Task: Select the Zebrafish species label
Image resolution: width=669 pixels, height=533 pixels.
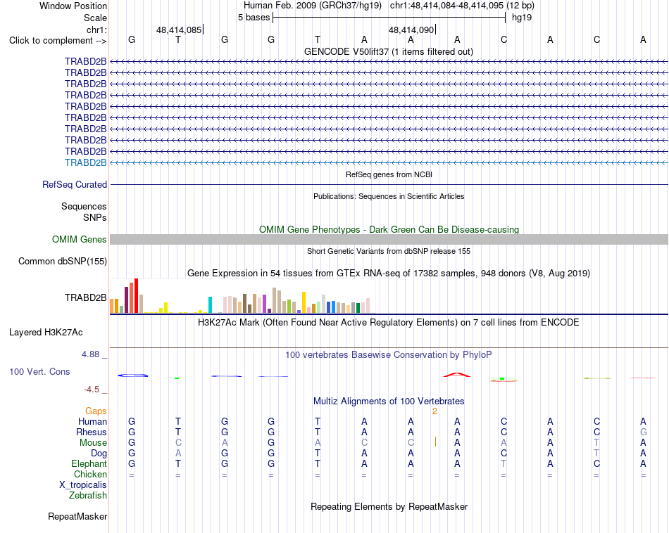Action: click(88, 496)
